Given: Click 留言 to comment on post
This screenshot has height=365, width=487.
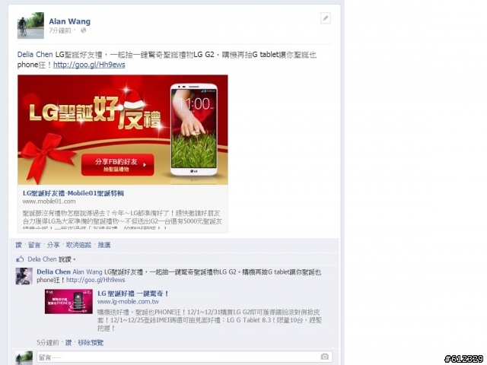Looking at the screenshot, I should click(34, 245).
